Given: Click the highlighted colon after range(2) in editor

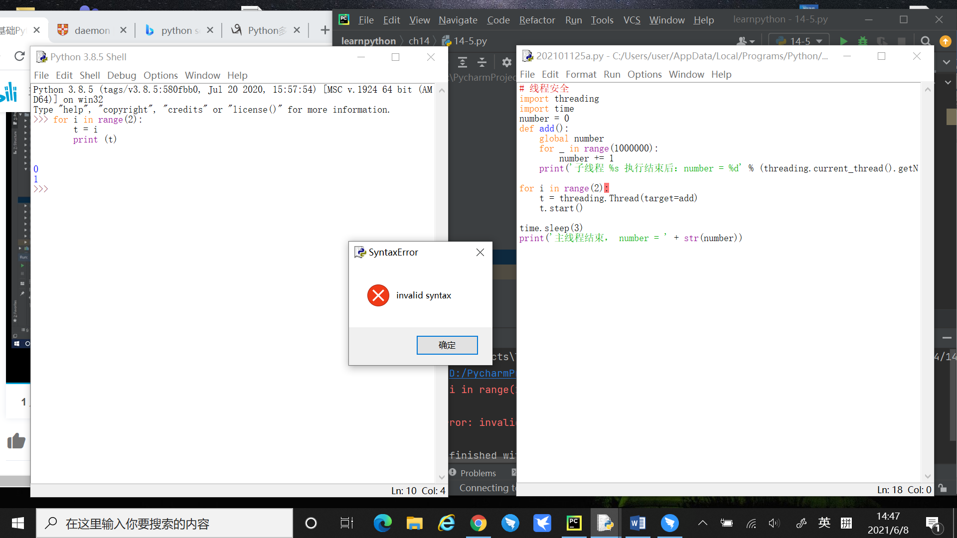Looking at the screenshot, I should [x=607, y=188].
